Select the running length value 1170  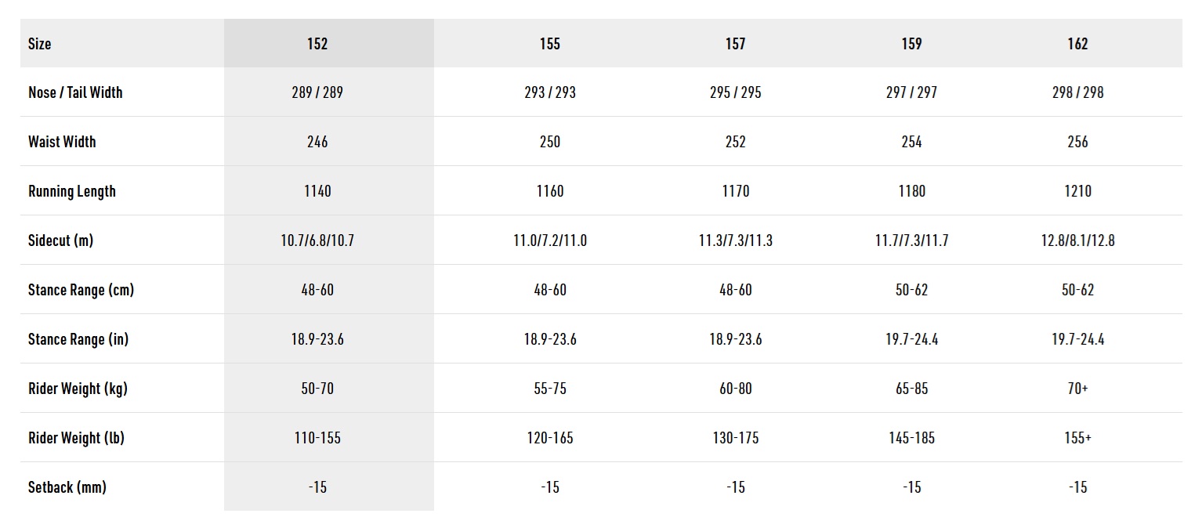(735, 191)
